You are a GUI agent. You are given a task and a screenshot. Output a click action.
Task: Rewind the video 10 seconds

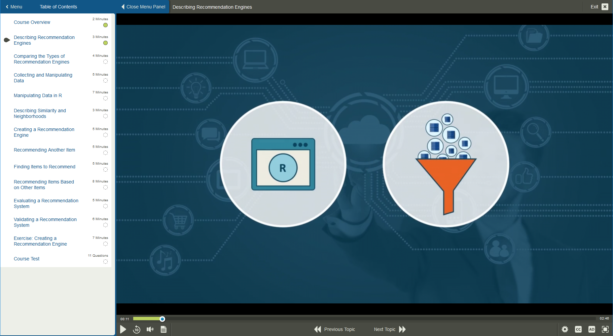tap(137, 330)
